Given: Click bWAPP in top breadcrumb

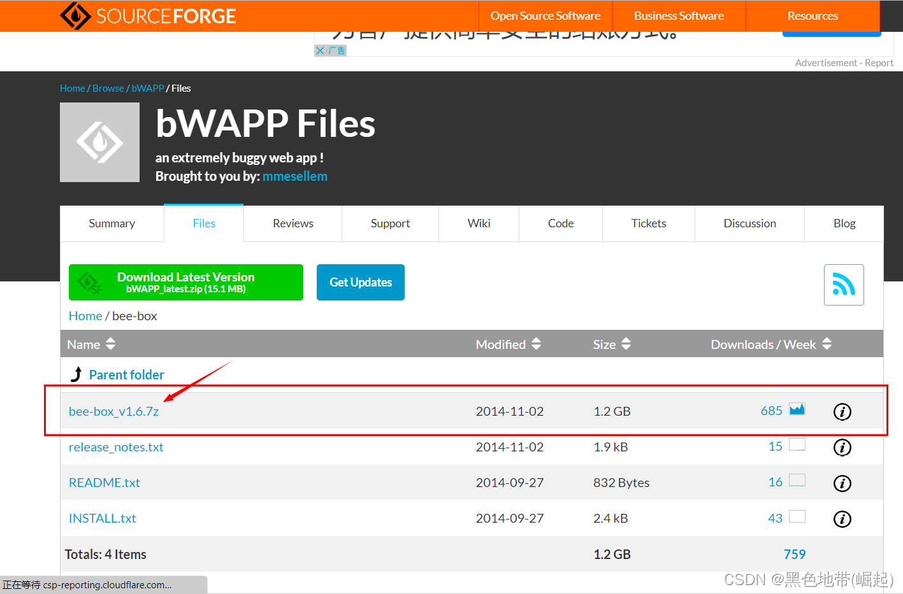Looking at the screenshot, I should (x=148, y=88).
